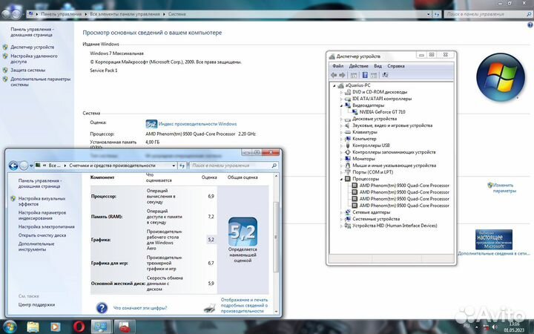Select NVIDIA GeForce GT 710 adapter
Viewport: 534px width, 334px height.
point(382,112)
